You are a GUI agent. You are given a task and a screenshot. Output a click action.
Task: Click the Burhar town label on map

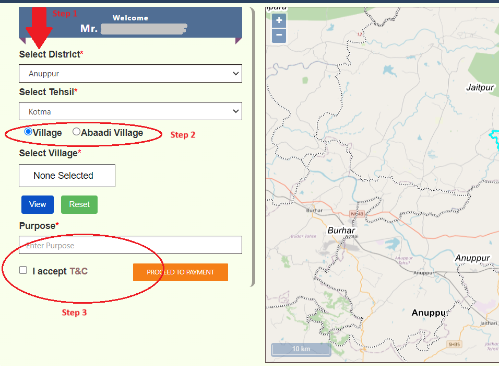point(341,231)
